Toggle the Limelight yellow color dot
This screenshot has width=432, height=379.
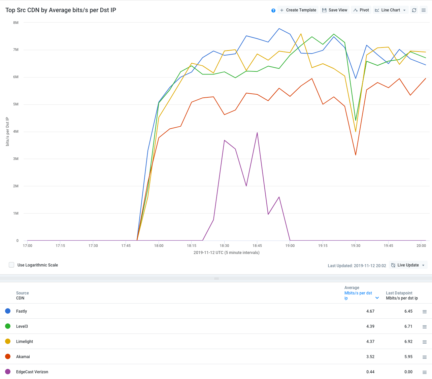pyautogui.click(x=8, y=341)
